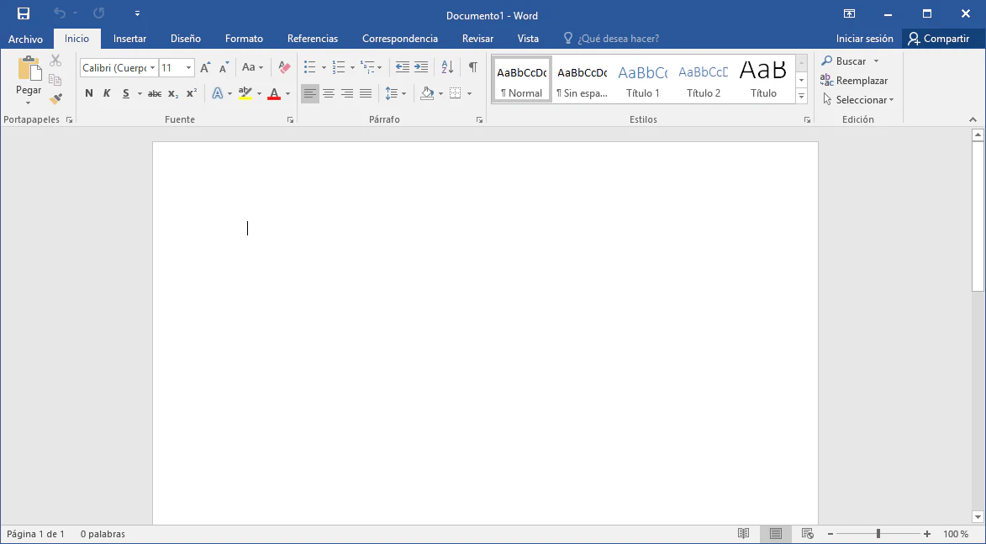Toggle italic formatting (K)
986x544 pixels.
click(107, 93)
